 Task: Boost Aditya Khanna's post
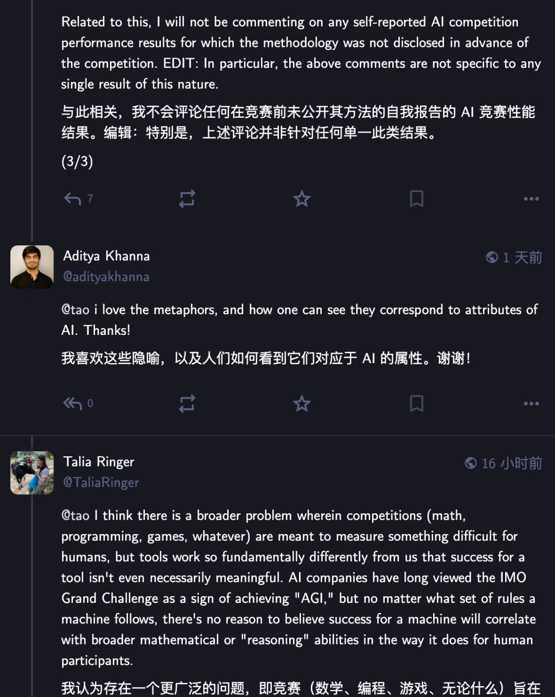pyautogui.click(x=187, y=403)
